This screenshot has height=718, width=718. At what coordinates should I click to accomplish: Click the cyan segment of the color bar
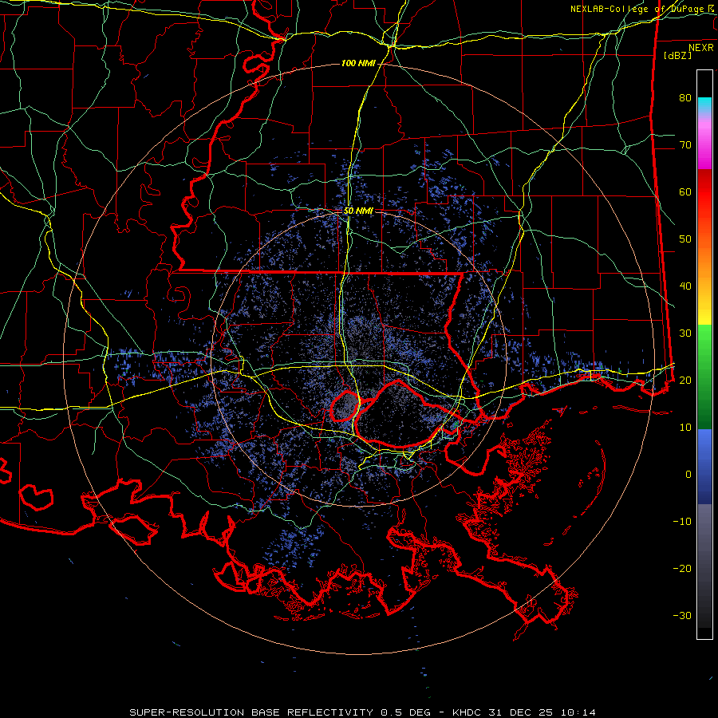(704, 105)
